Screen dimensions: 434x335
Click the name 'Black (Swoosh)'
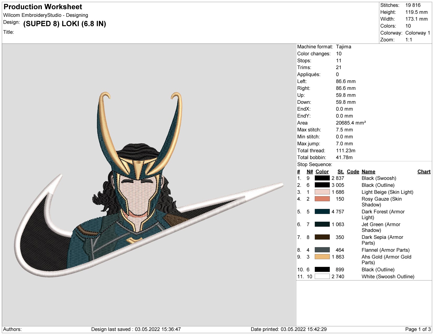click(379, 178)
